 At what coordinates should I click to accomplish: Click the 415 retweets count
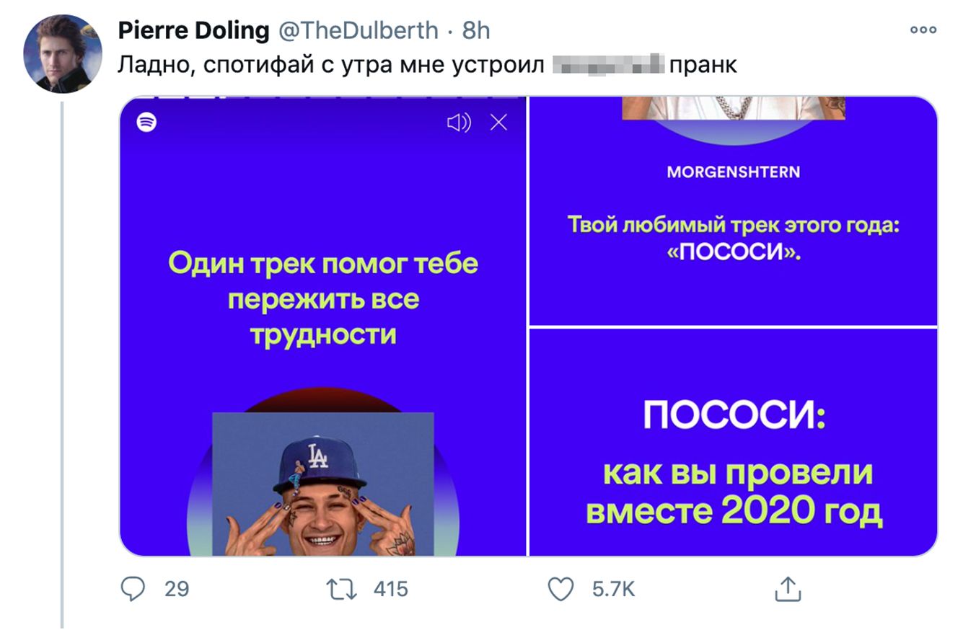coord(391,589)
